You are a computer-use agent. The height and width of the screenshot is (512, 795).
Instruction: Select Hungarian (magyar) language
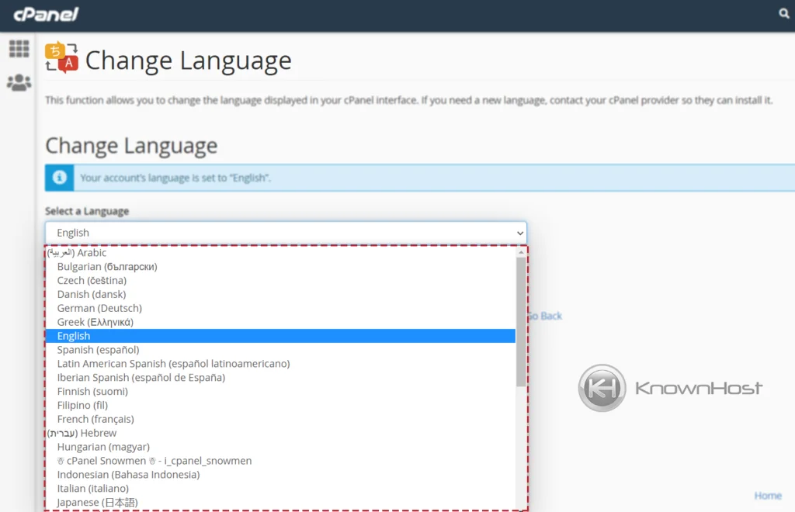coord(280,447)
